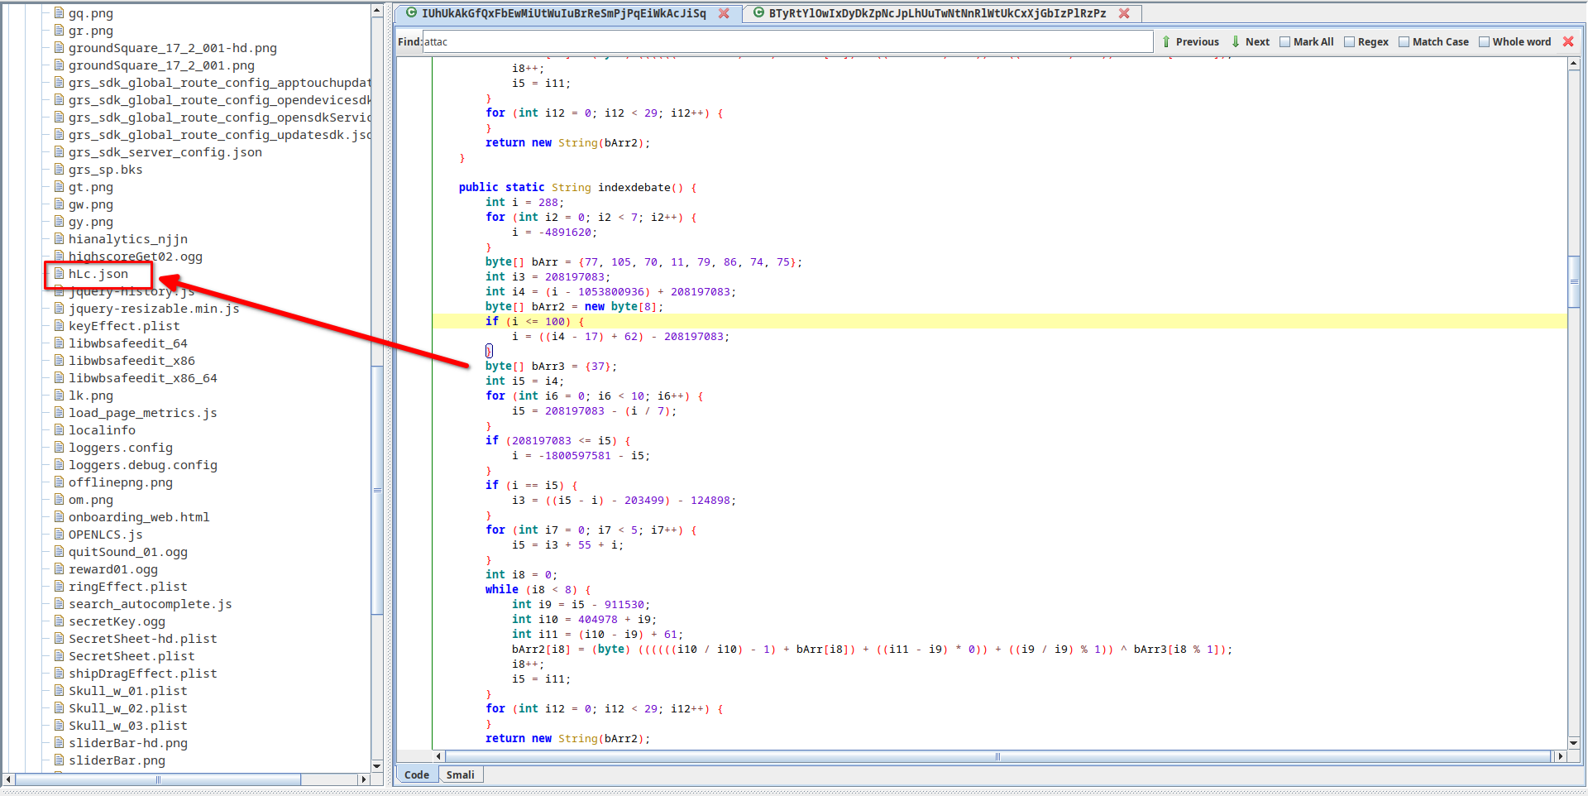Switch to the IUhUkAkGfQxFbEwMiUtWuIuBrReSmPjPqEiWkAcJiSq class tab
Viewport: 1588px width, 796px height.
[x=563, y=13]
